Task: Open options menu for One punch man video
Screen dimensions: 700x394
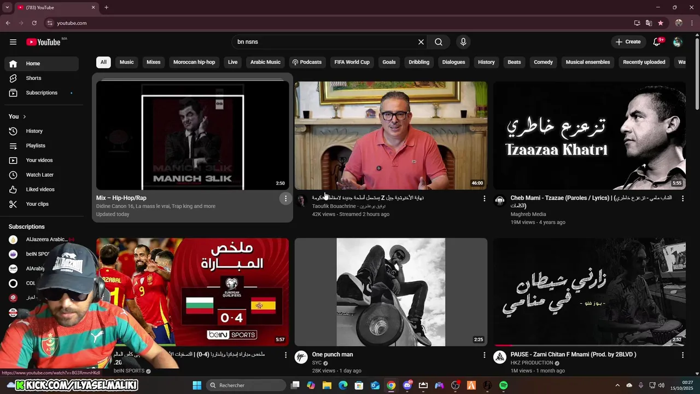Action: [x=484, y=355]
